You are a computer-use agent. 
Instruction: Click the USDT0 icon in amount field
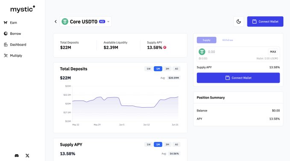click(202, 52)
